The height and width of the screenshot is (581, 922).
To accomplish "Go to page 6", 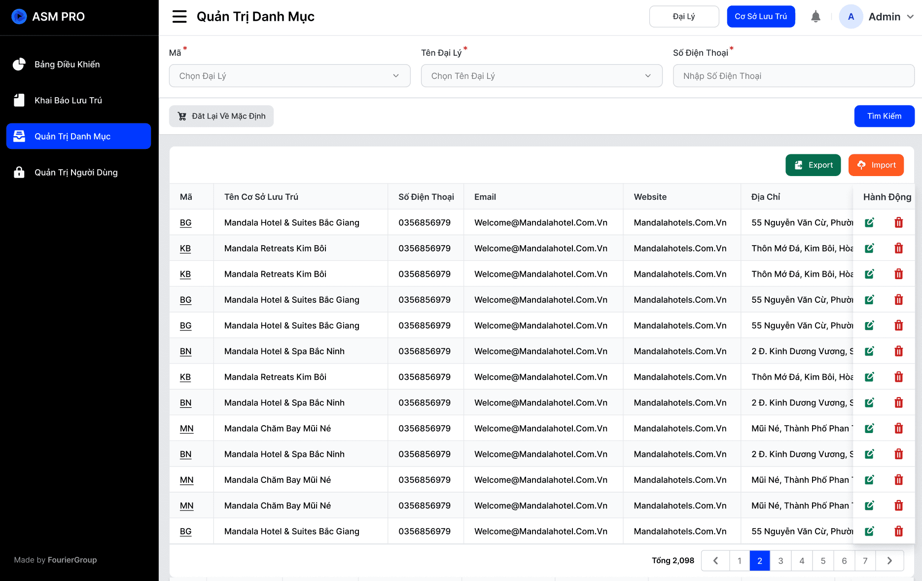I will click(x=844, y=561).
